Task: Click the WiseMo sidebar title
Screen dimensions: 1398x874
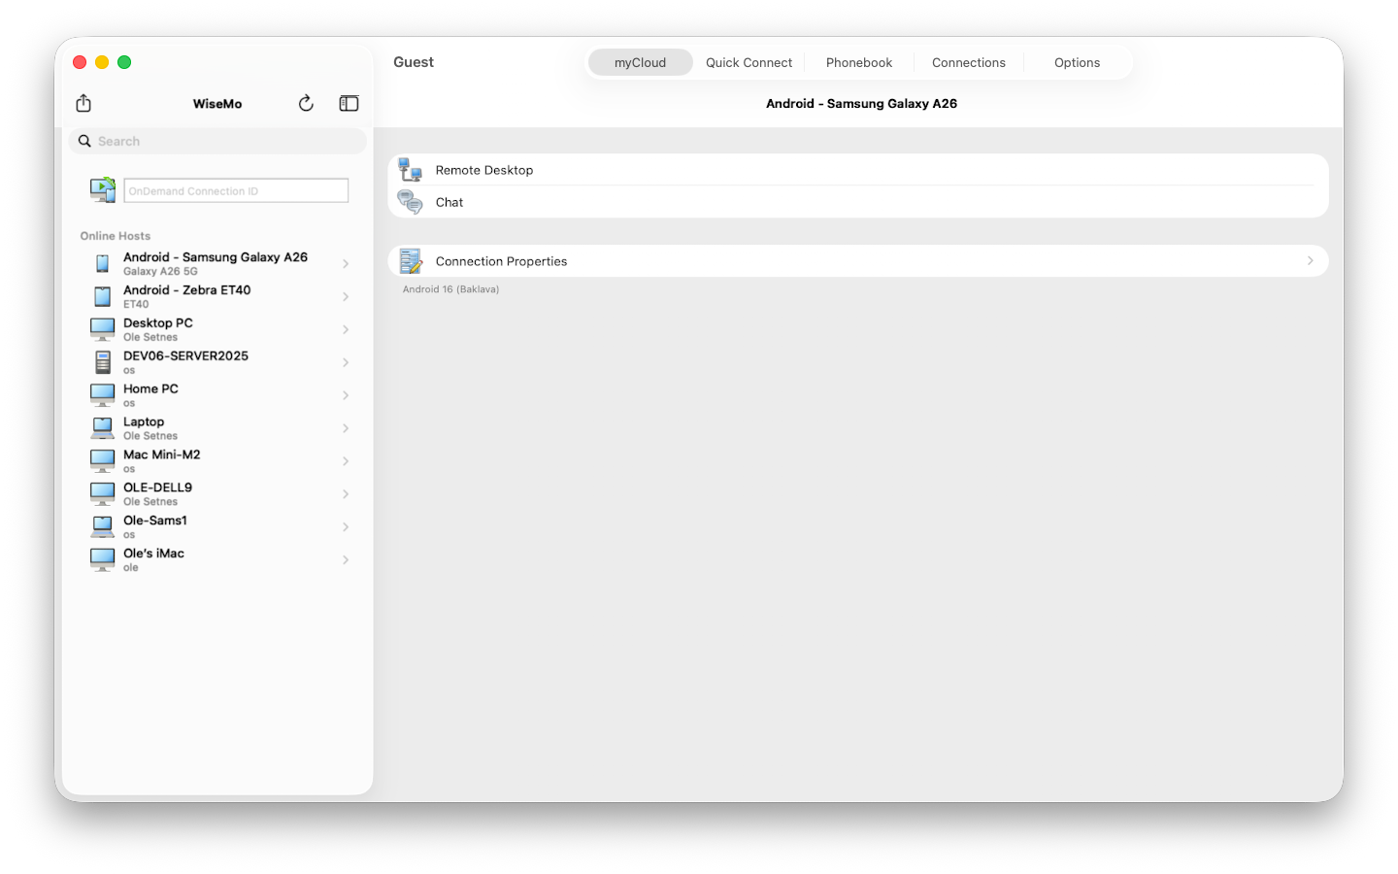Action: (217, 104)
